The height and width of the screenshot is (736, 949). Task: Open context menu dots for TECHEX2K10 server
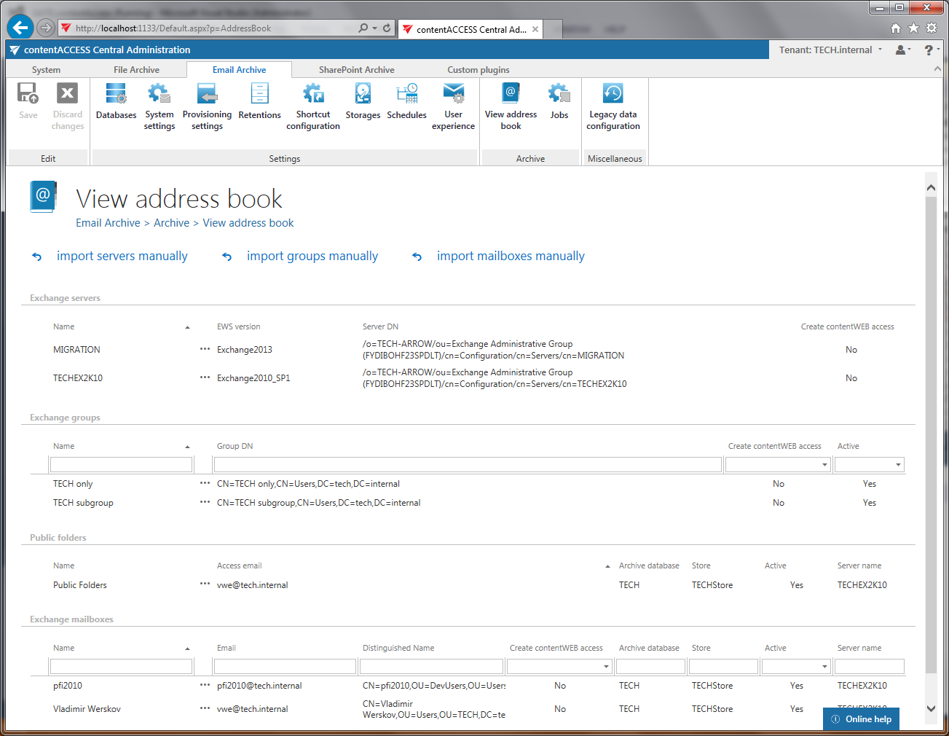205,377
